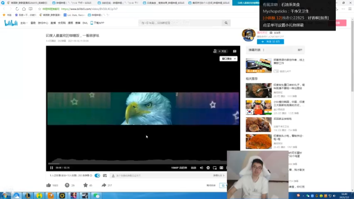Open WeChat icon in the taskbar
Viewport: 354px width, 199px height.
point(96,195)
